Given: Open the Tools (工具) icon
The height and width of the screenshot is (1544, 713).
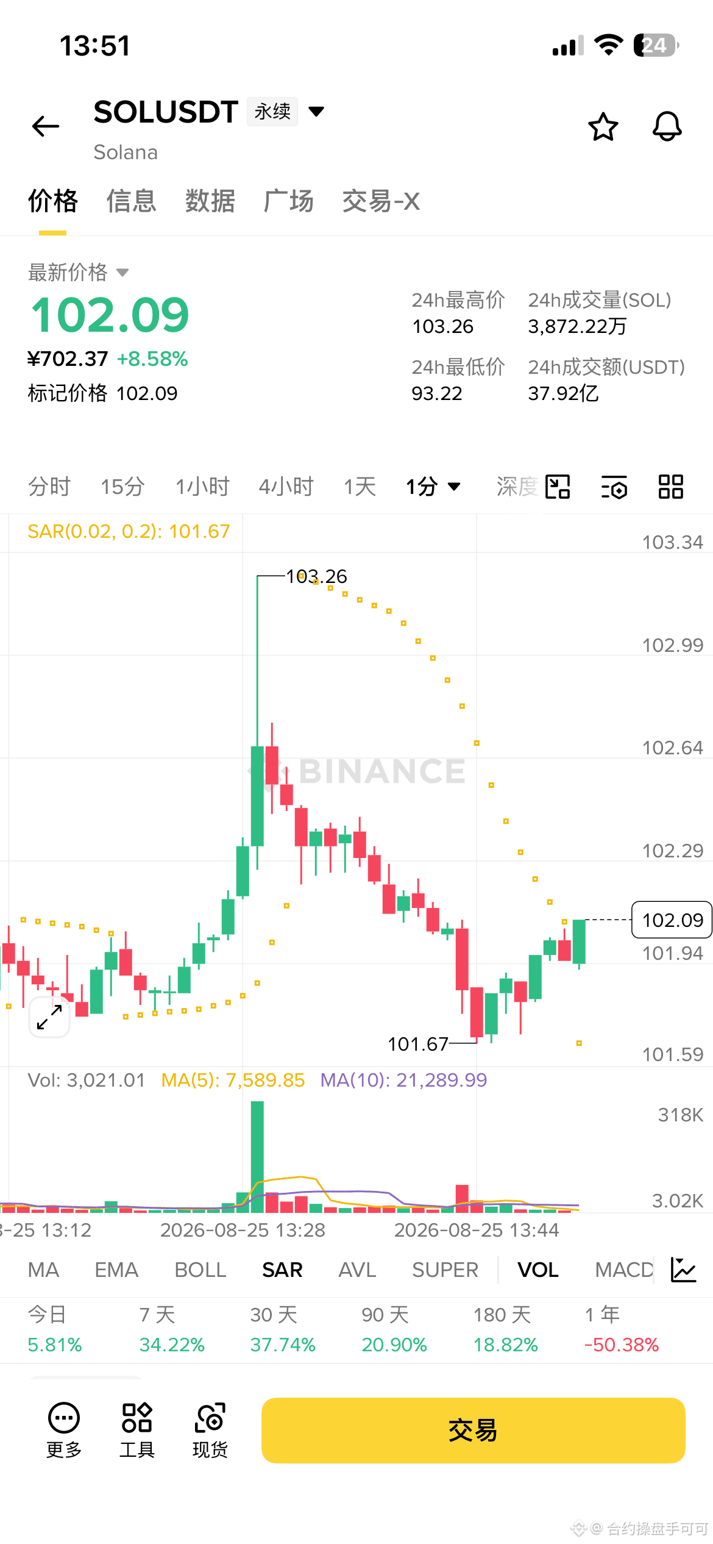Looking at the screenshot, I should coord(137,1429).
